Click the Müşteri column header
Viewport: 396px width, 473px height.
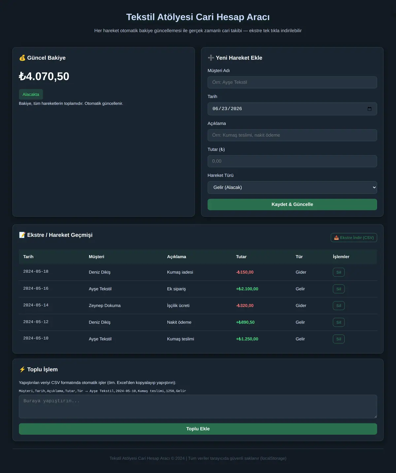coord(96,257)
